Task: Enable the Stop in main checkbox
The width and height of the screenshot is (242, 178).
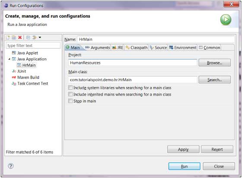Action: pos(70,101)
